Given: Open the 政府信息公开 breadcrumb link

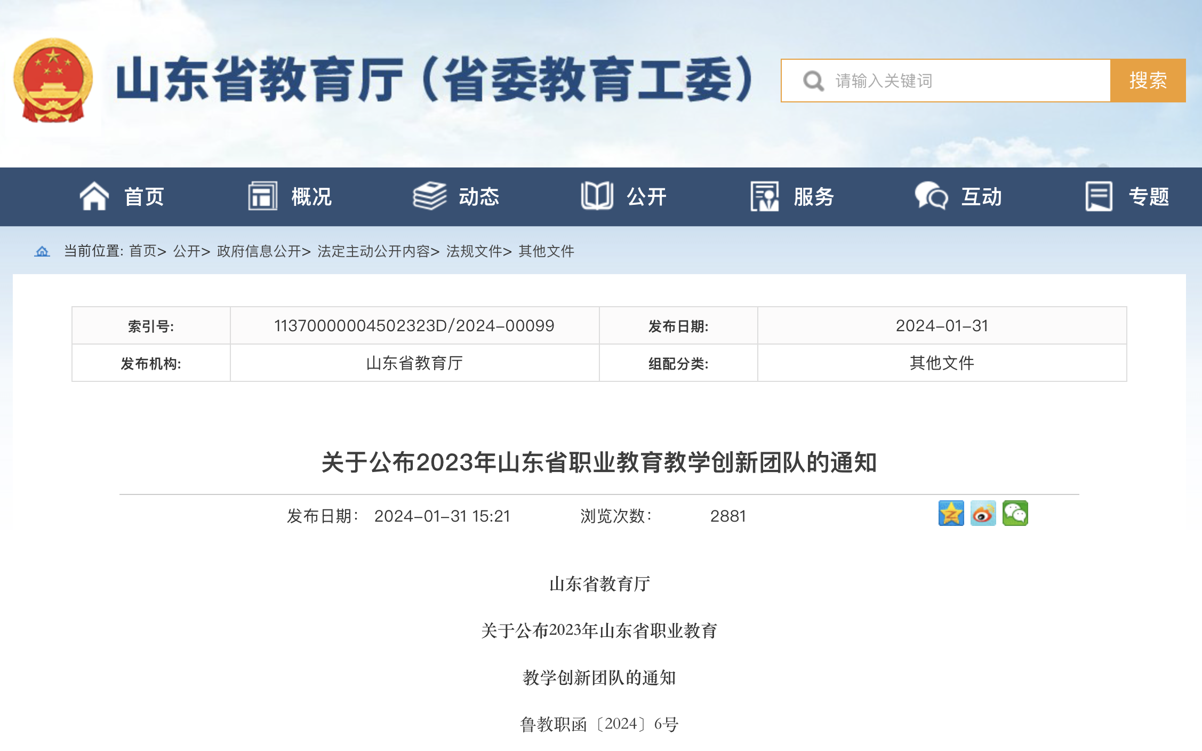Looking at the screenshot, I should coord(260,251).
